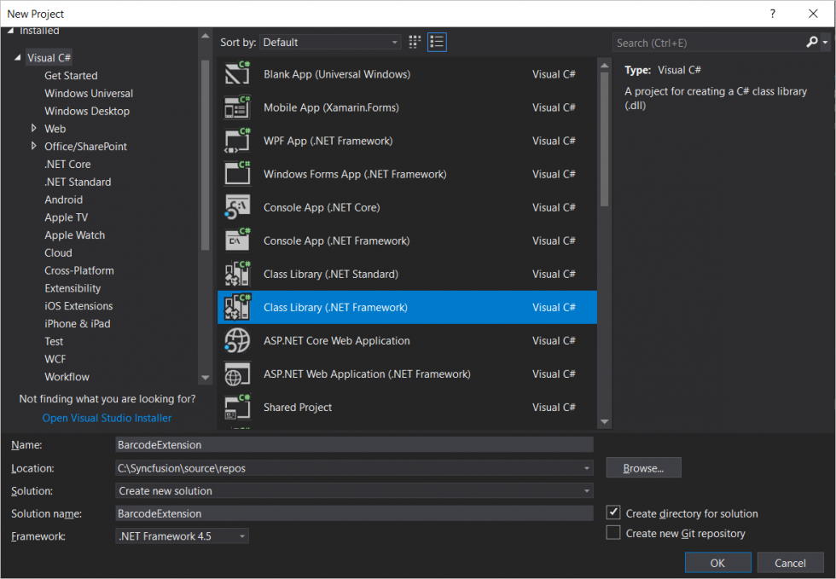Select Blank App (Universal Windows) template icon

coord(237,74)
